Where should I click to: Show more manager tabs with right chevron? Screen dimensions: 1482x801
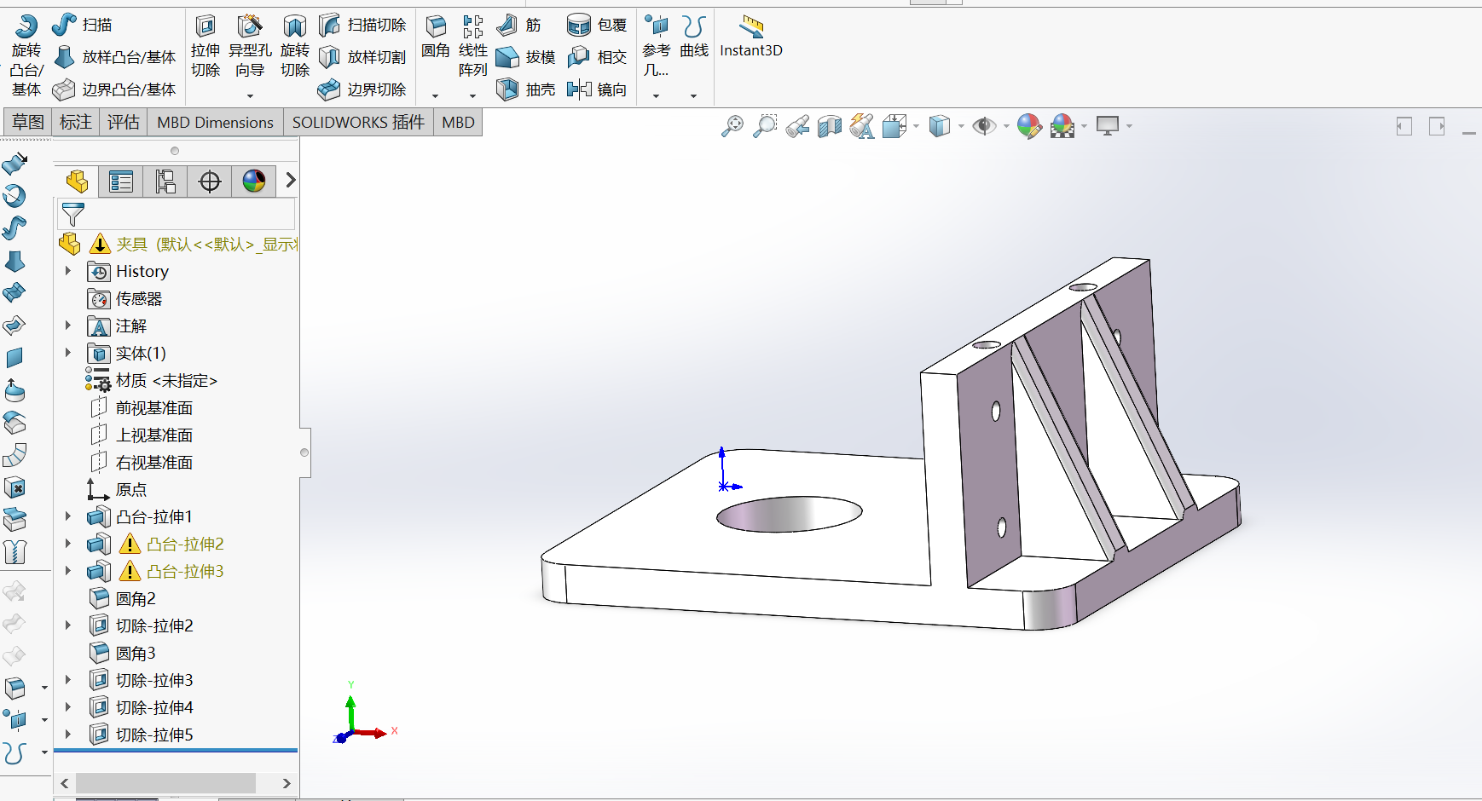pos(290,180)
